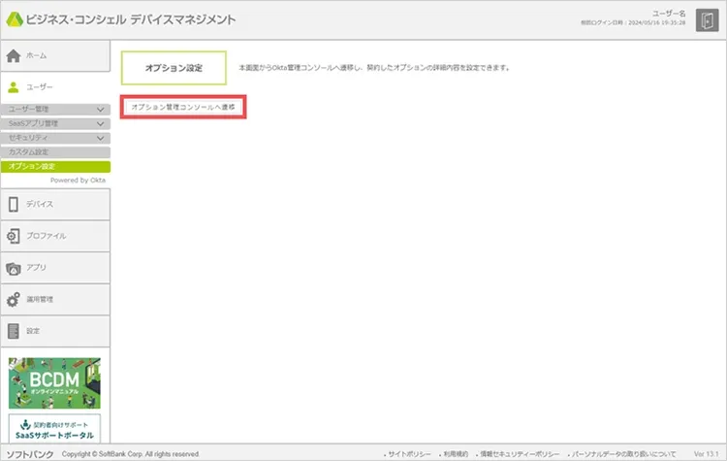The image size is (727, 461).
Task: Click the Powered by Okta label
Action: pos(78,181)
